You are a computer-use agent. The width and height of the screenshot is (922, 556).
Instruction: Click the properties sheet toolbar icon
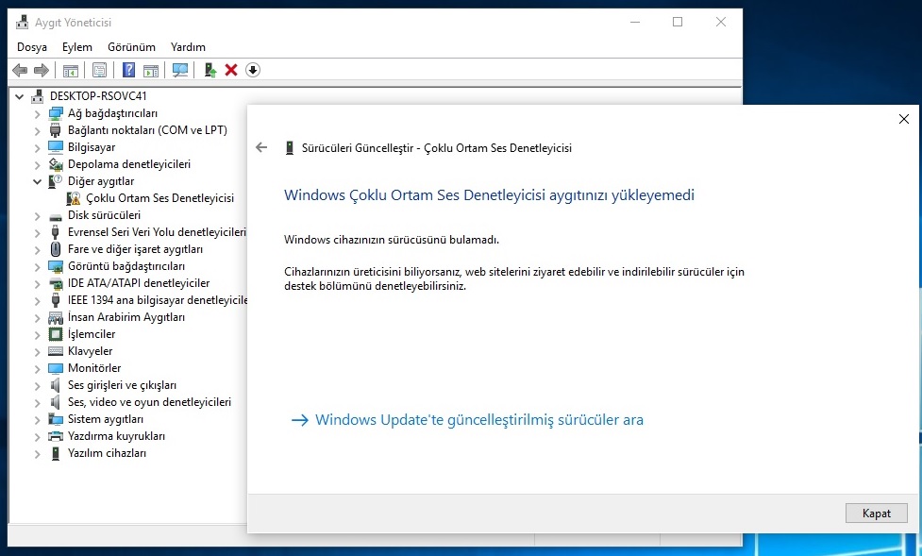[99, 71]
